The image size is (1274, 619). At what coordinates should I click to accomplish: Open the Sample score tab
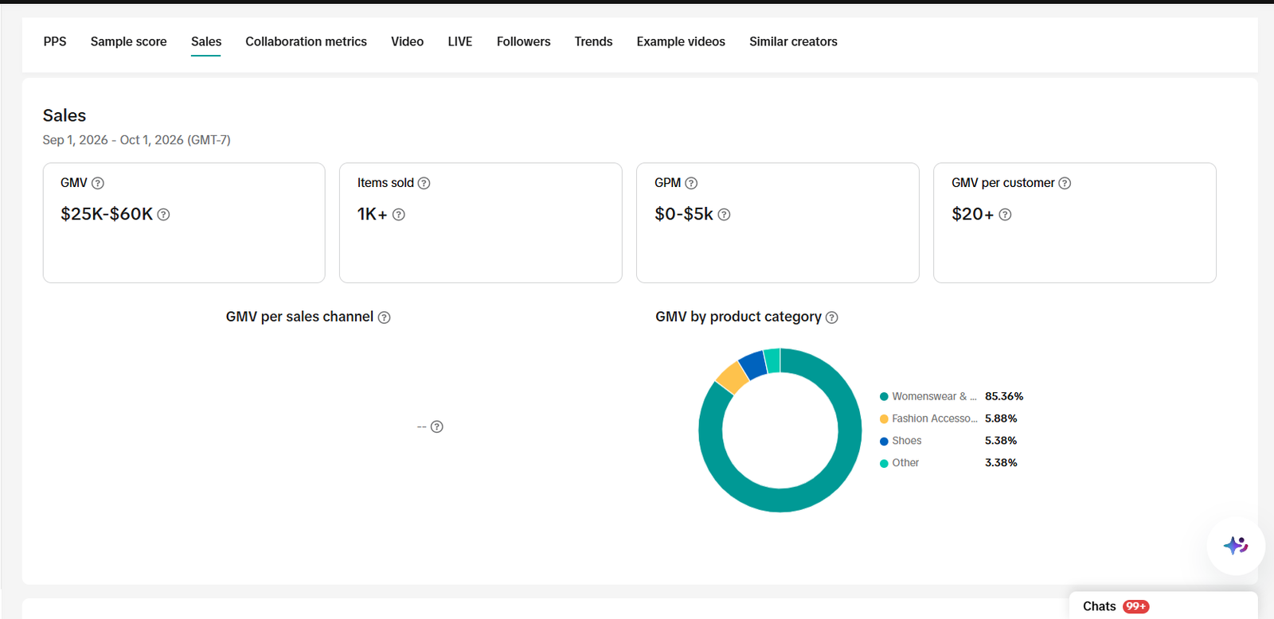(129, 41)
